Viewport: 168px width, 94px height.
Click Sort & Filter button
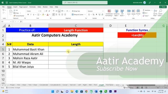tap(155, 13)
